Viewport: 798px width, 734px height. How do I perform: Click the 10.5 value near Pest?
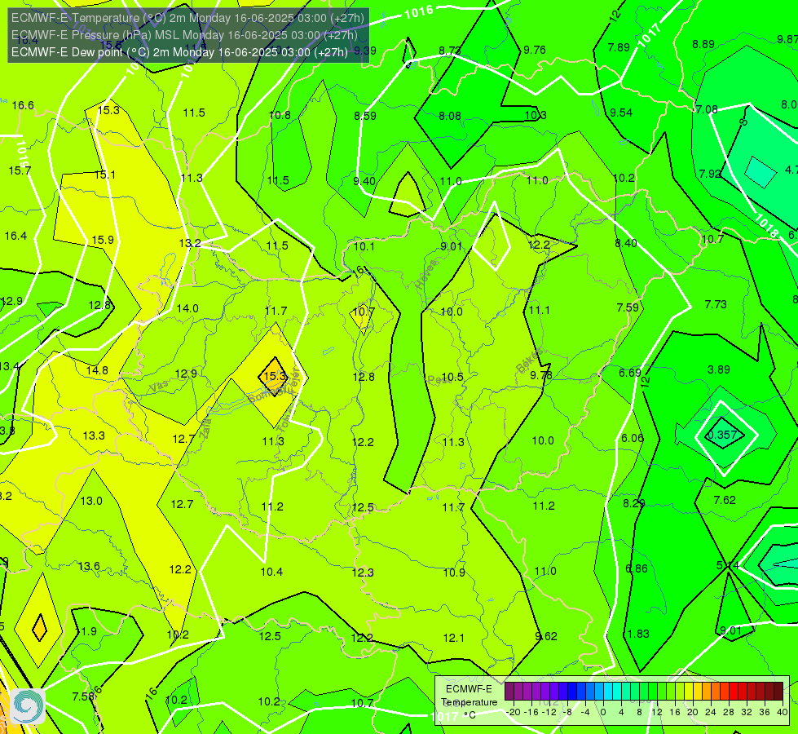(x=452, y=377)
